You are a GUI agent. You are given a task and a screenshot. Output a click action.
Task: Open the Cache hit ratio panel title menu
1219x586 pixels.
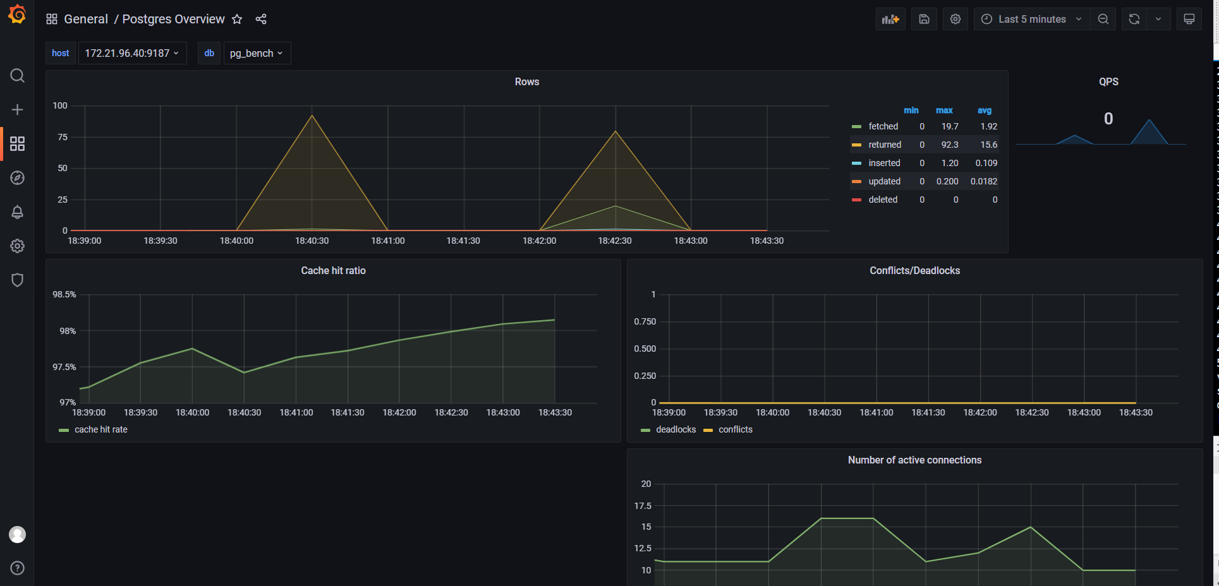pos(333,270)
